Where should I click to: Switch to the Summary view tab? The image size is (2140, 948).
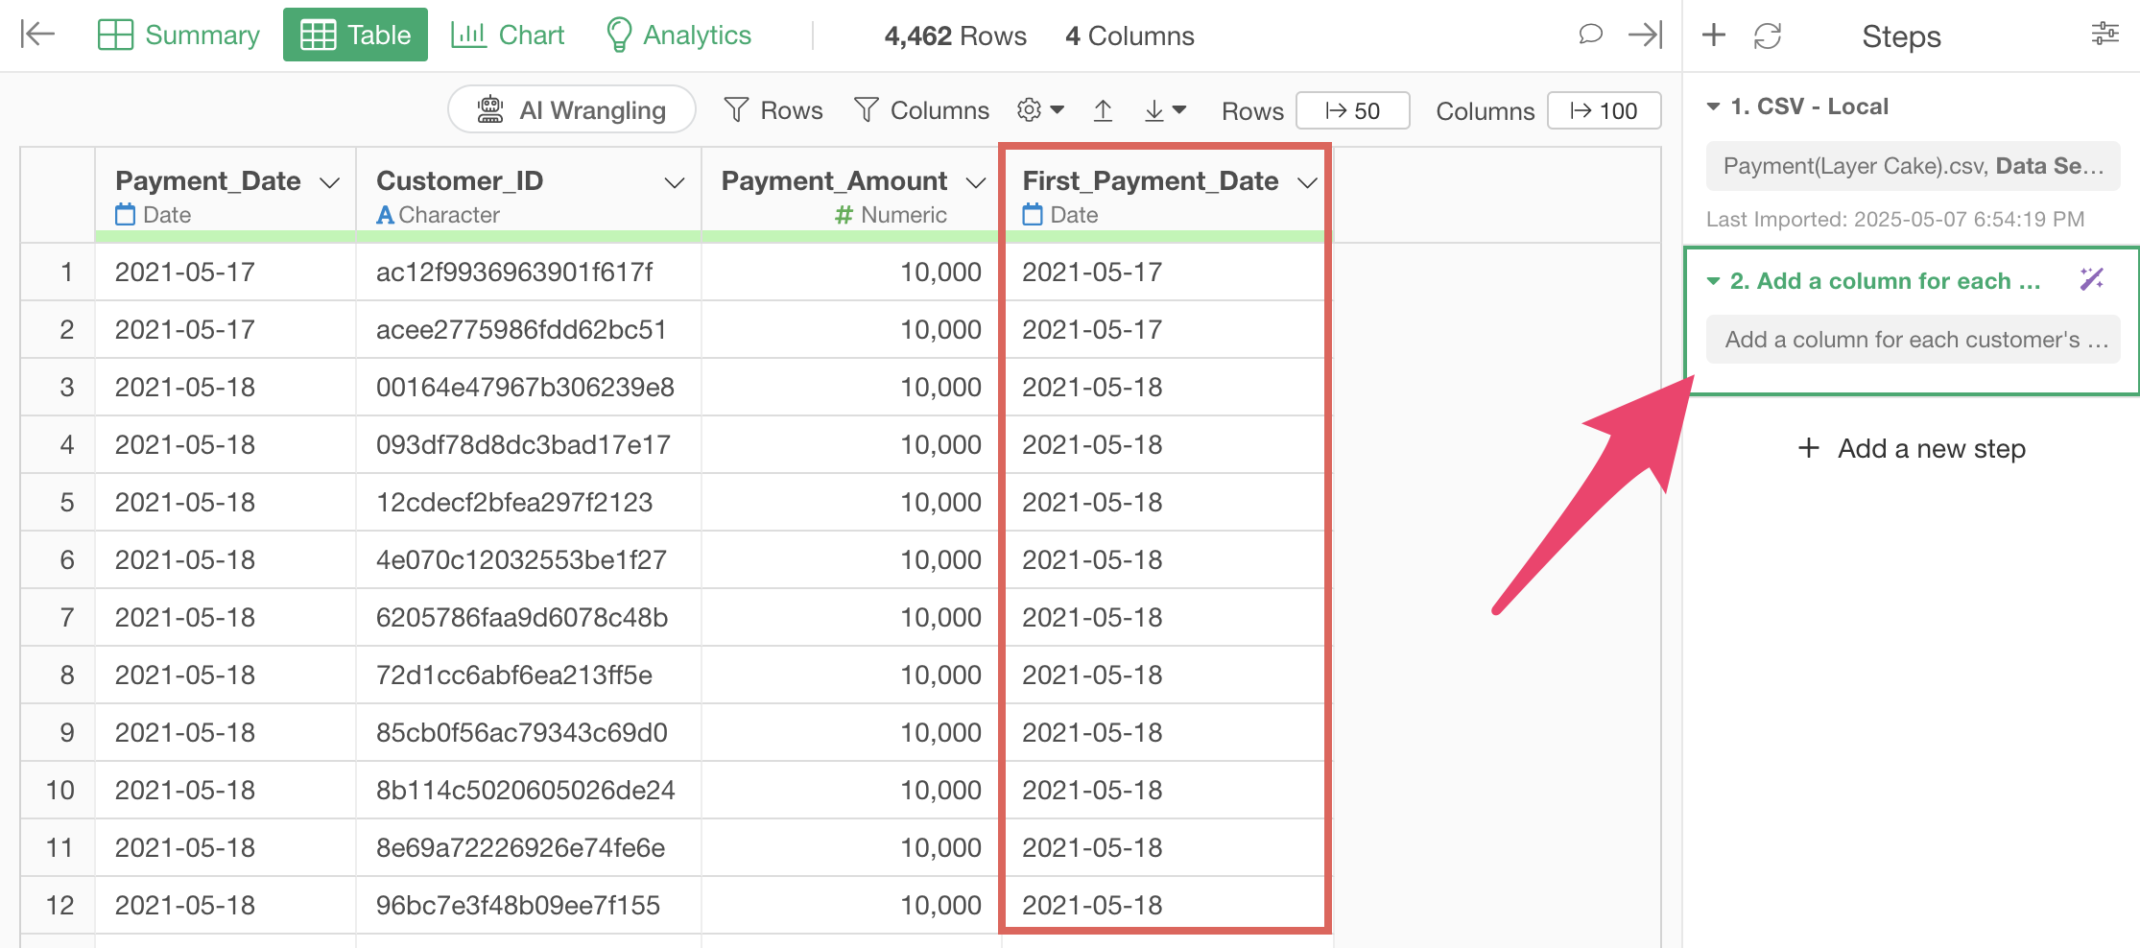click(x=179, y=36)
